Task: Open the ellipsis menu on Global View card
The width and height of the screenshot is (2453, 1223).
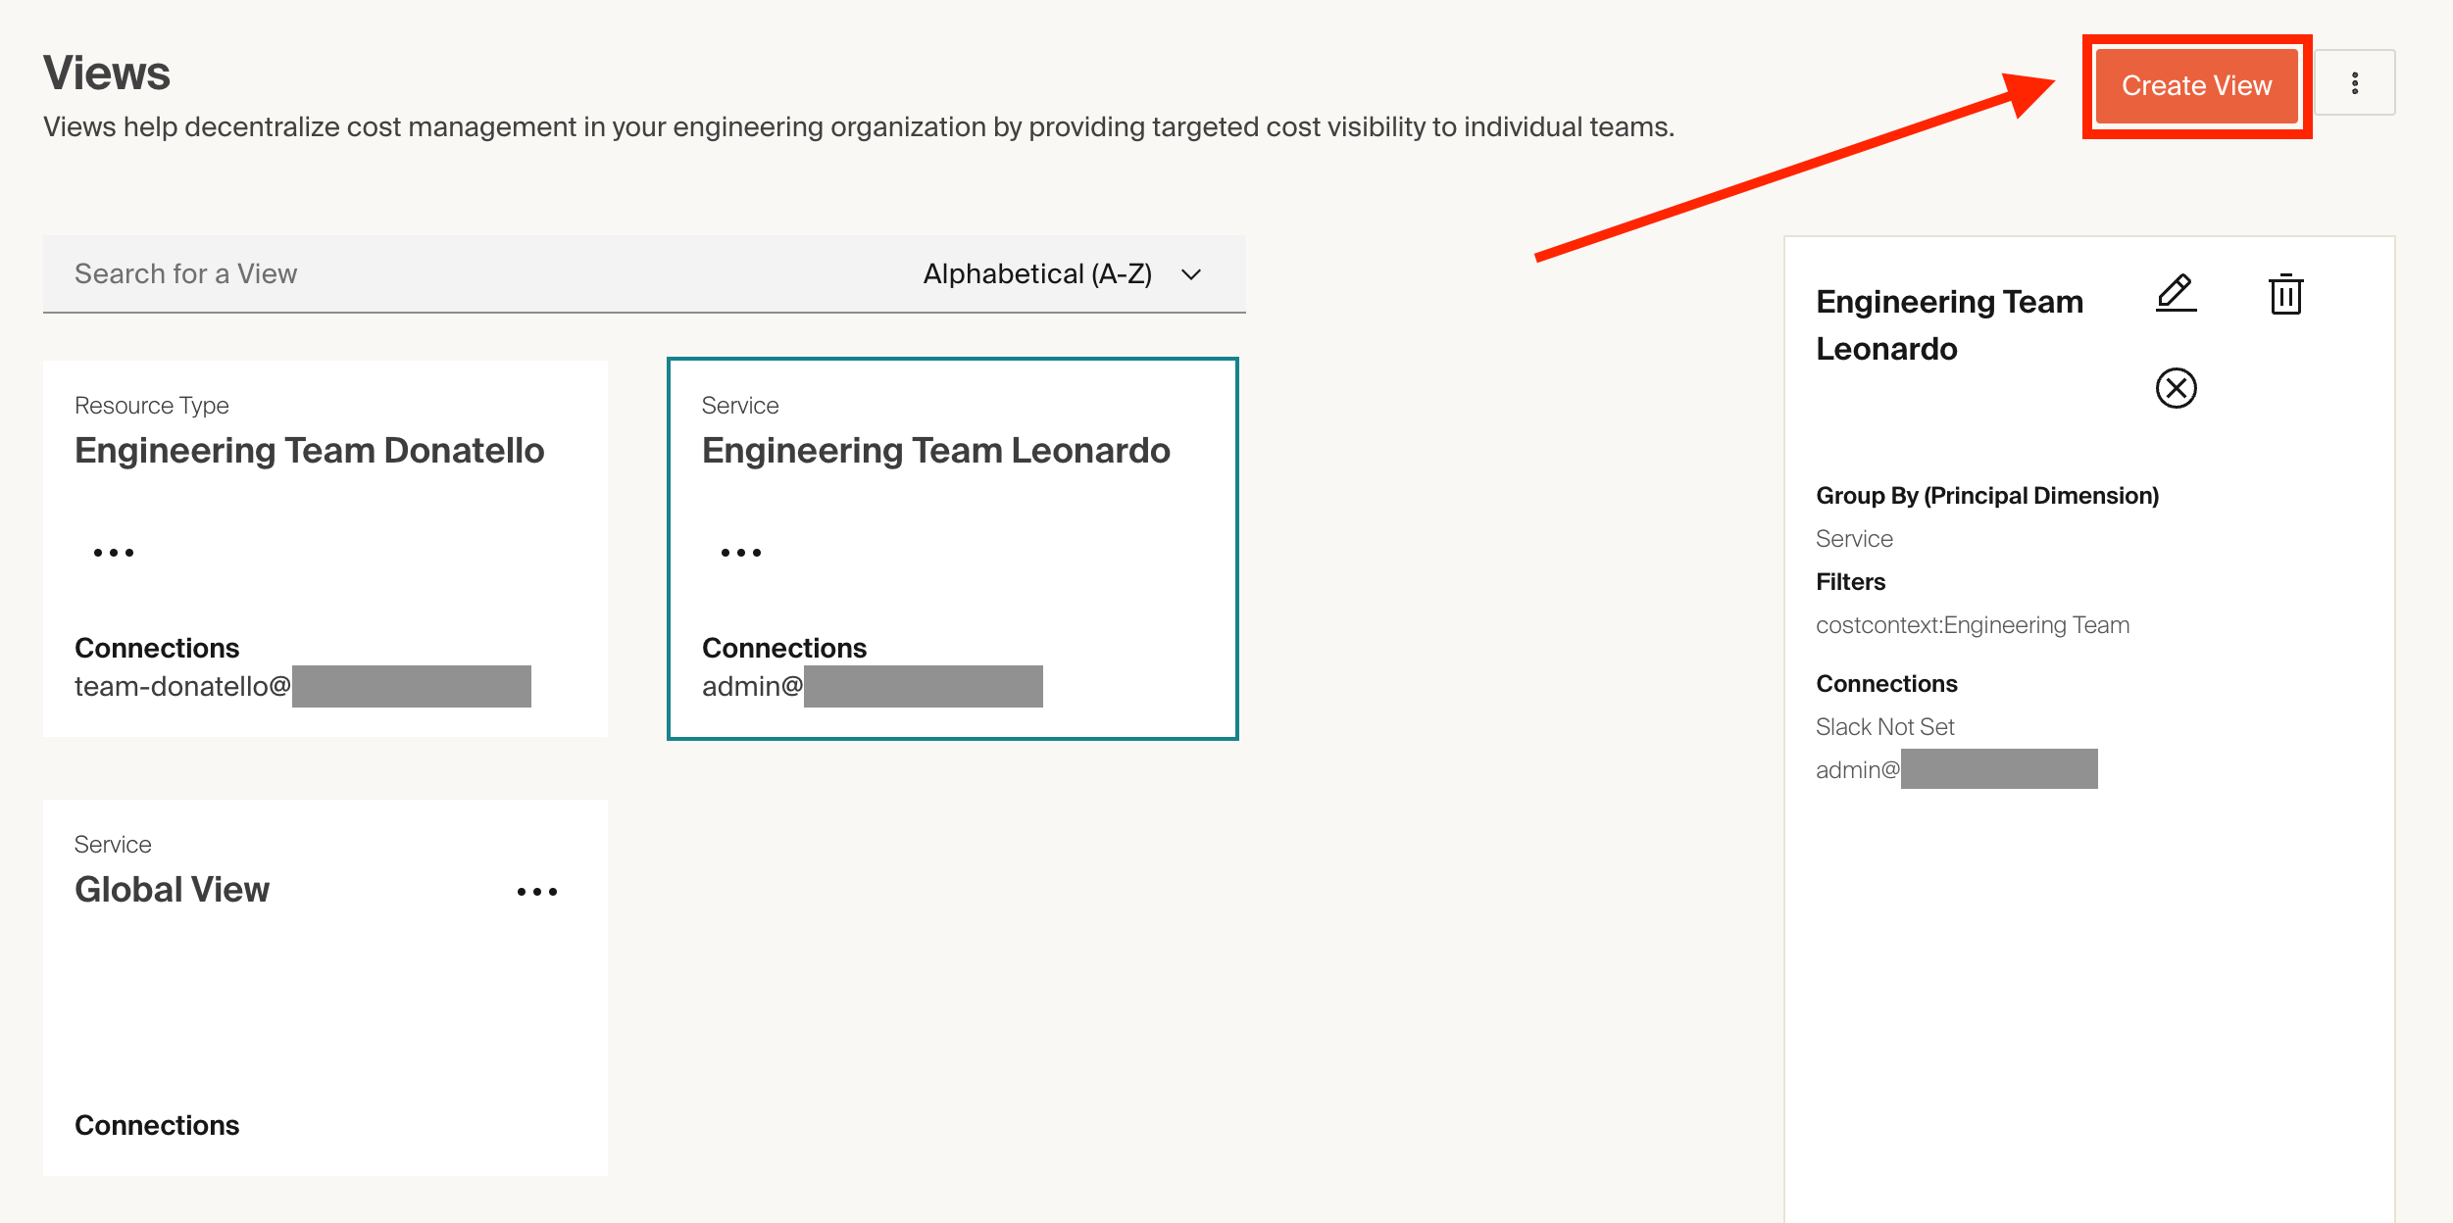Action: pos(537,892)
